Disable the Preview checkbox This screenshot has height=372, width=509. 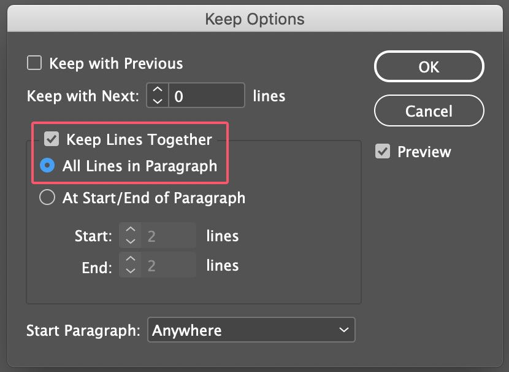coord(383,152)
